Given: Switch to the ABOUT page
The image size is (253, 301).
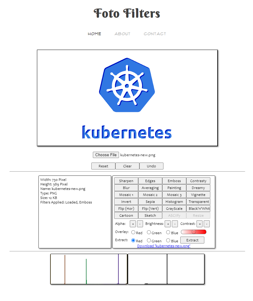Looking at the screenshot, I should point(122,34).
